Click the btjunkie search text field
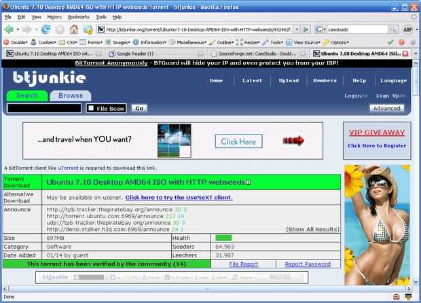Viewport: 421px width, 303px height. pyautogui.click(x=44, y=108)
